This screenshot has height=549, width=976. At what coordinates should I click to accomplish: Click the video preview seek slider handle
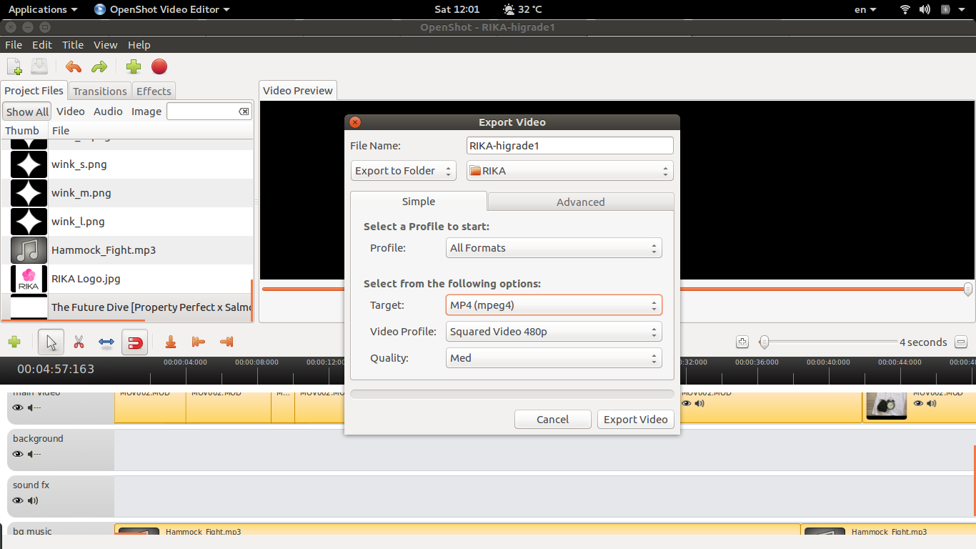click(x=968, y=289)
